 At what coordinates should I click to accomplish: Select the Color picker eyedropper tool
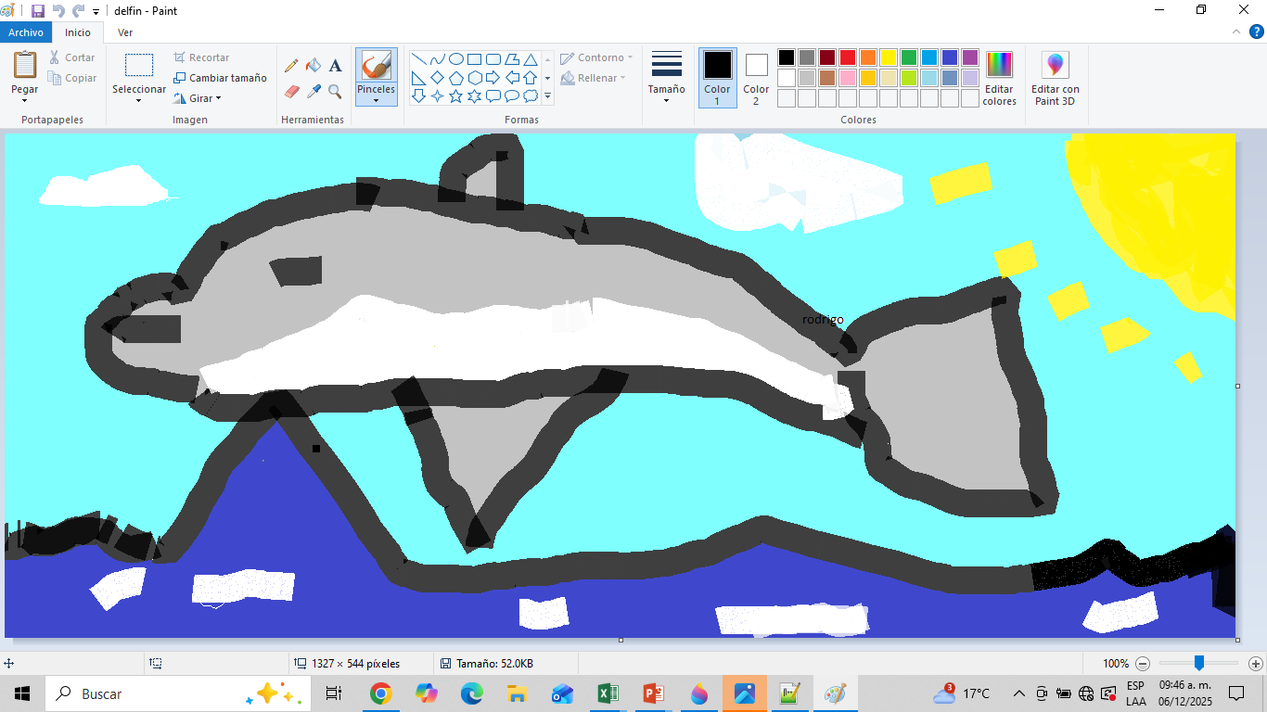click(x=314, y=92)
